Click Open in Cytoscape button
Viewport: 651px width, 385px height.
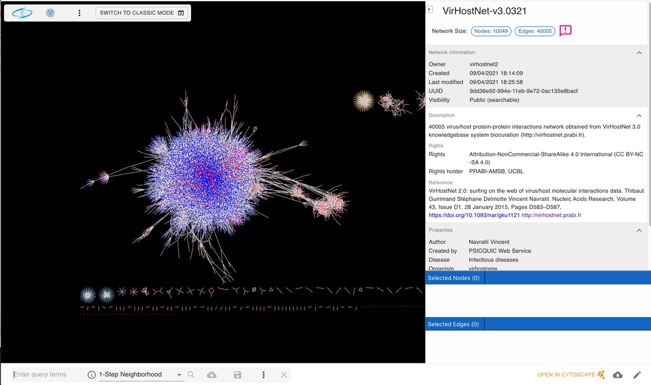[571, 375]
